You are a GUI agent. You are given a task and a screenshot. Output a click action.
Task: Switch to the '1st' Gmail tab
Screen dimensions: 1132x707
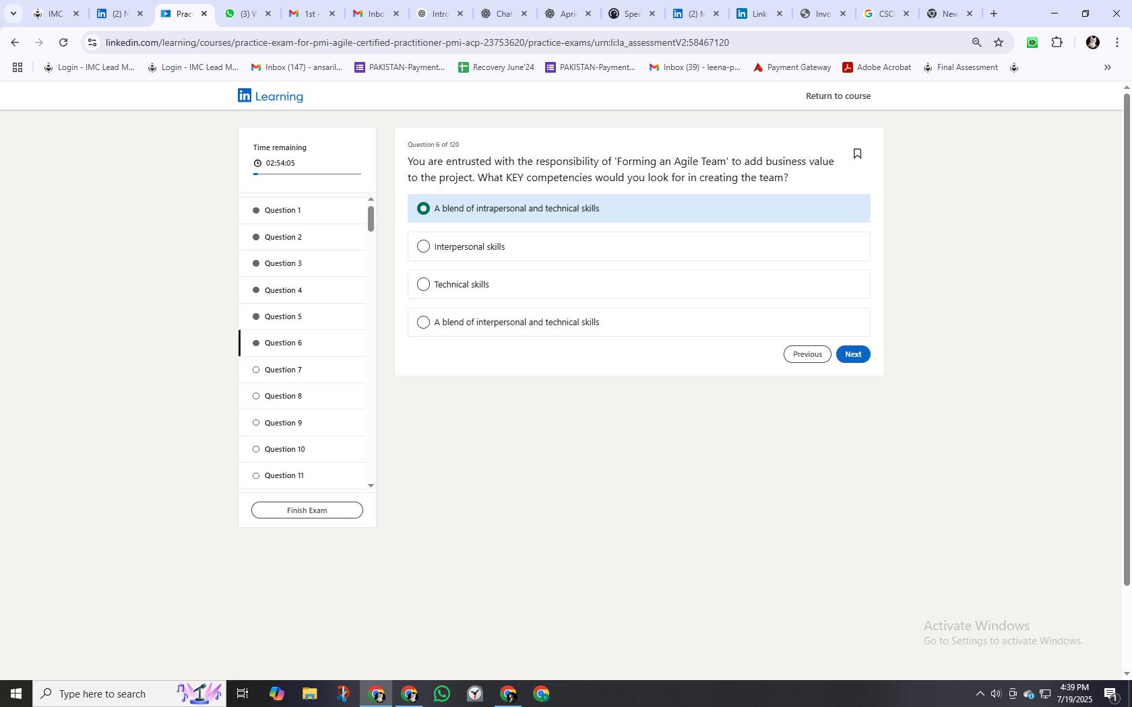(x=312, y=13)
